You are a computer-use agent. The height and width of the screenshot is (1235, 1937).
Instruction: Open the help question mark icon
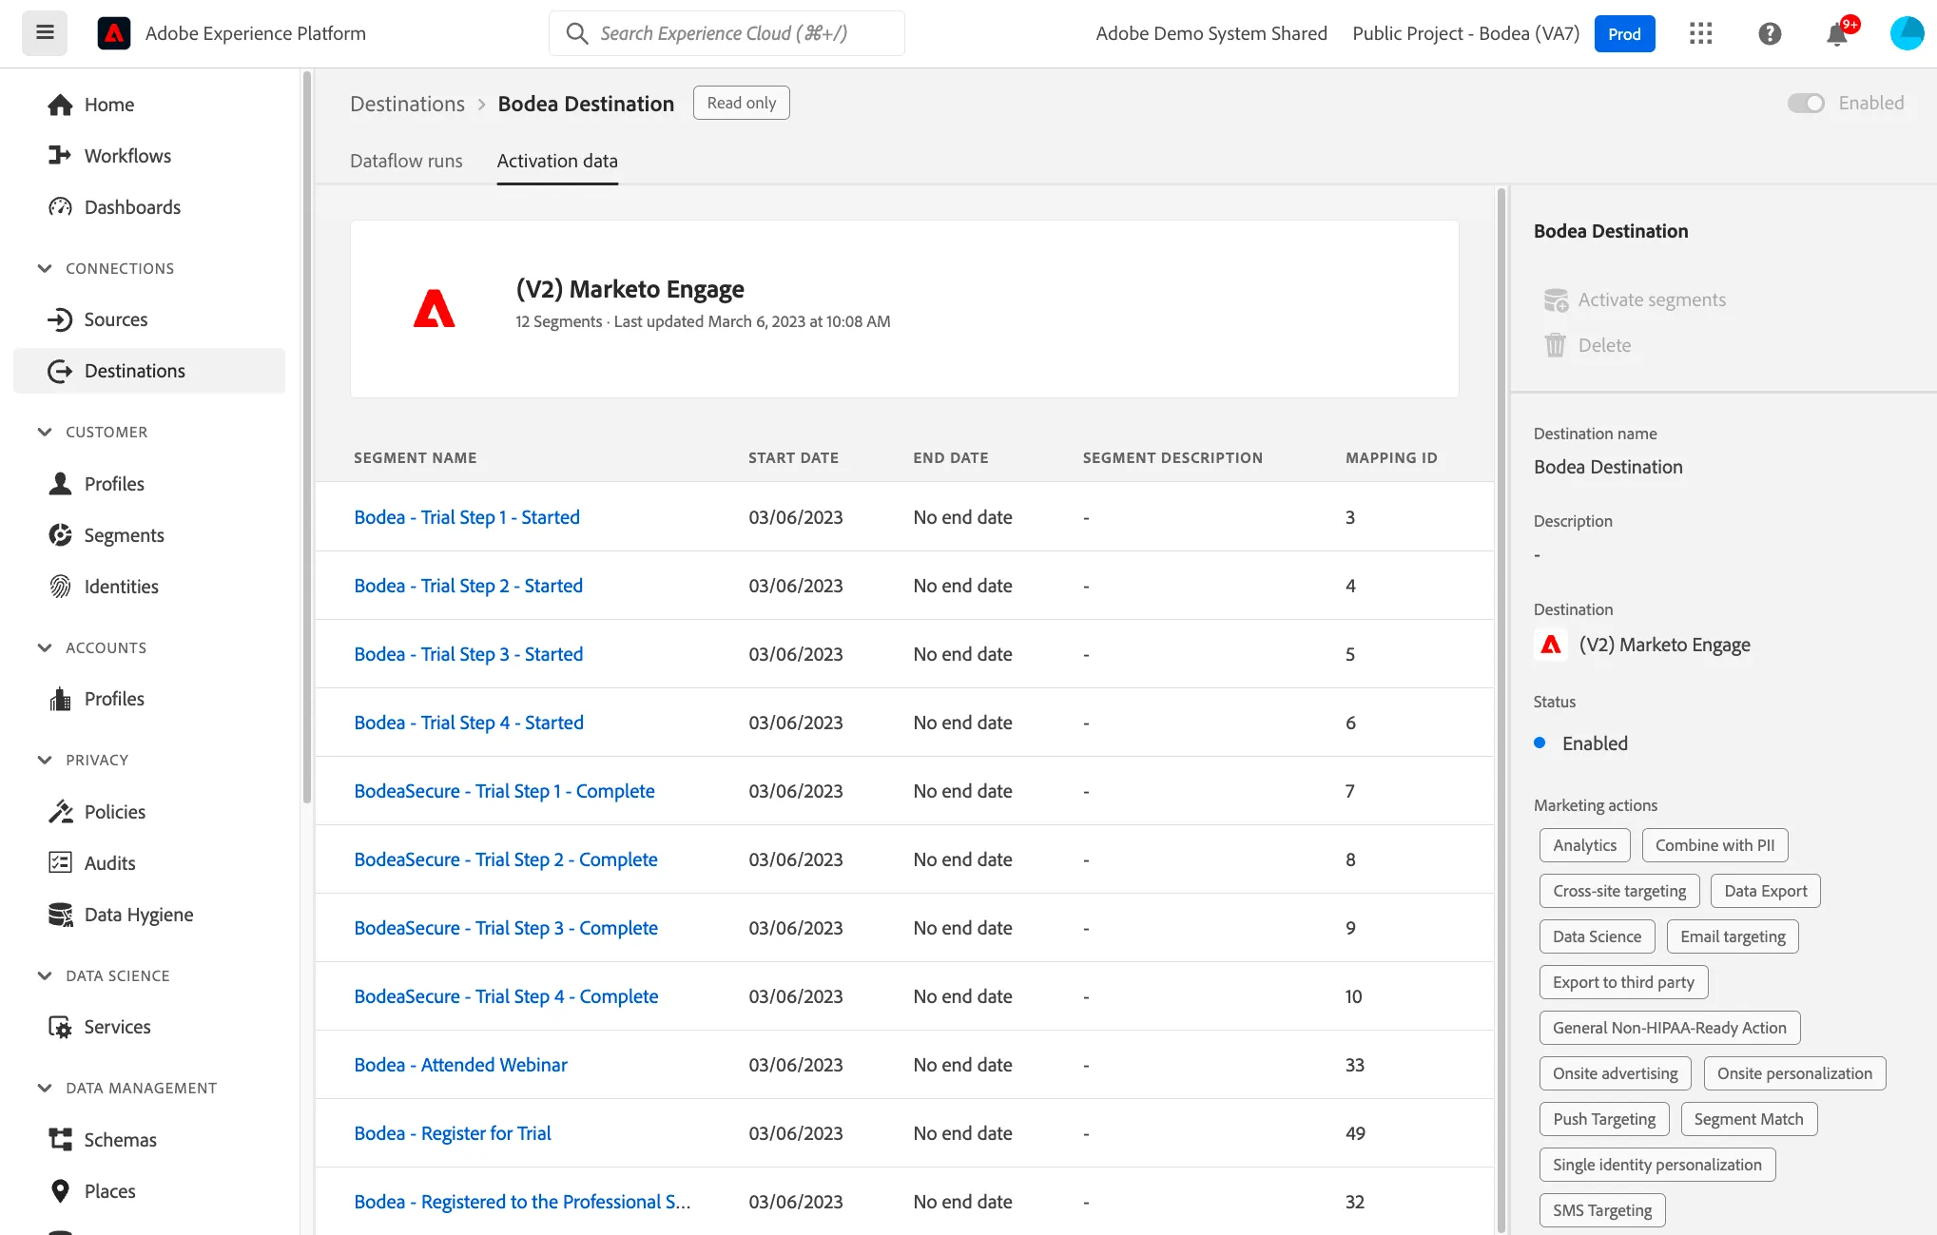pyautogui.click(x=1769, y=33)
